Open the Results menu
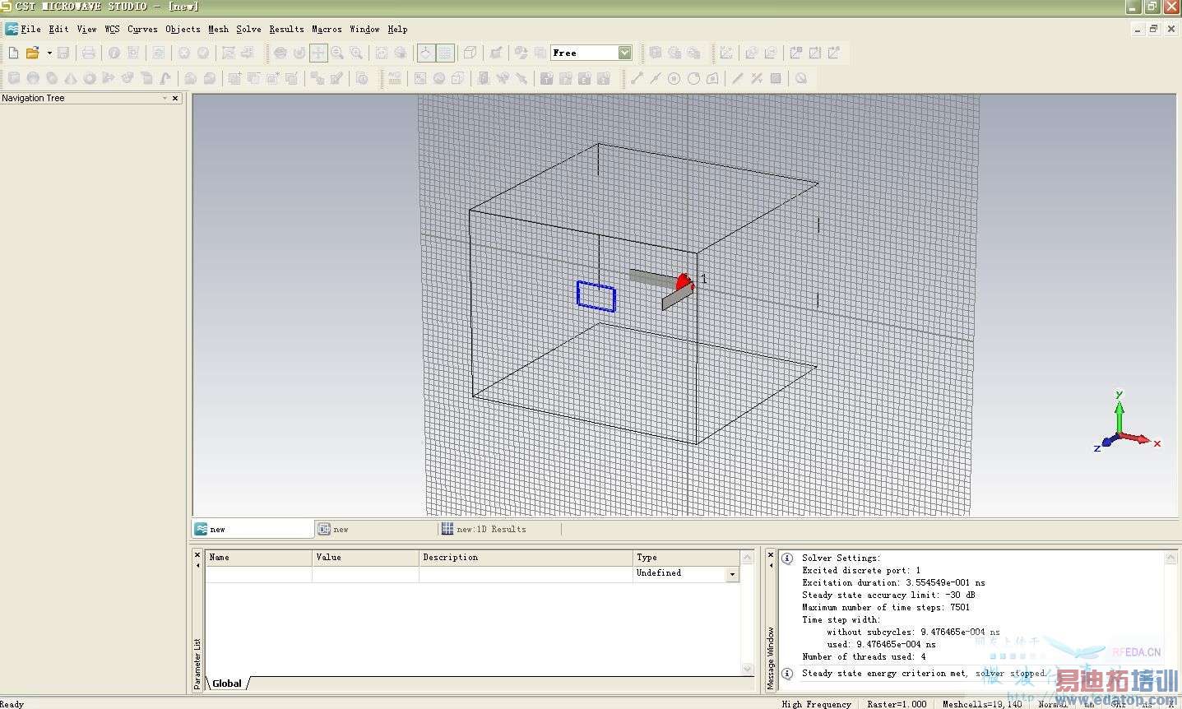Image resolution: width=1182 pixels, height=709 pixels. [x=286, y=29]
